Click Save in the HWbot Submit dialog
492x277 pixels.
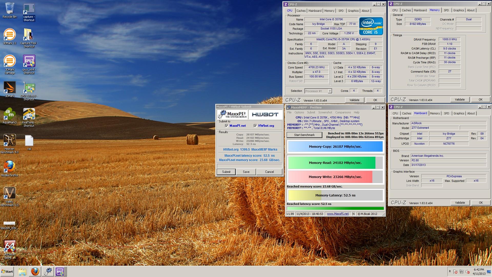pyautogui.click(x=246, y=172)
